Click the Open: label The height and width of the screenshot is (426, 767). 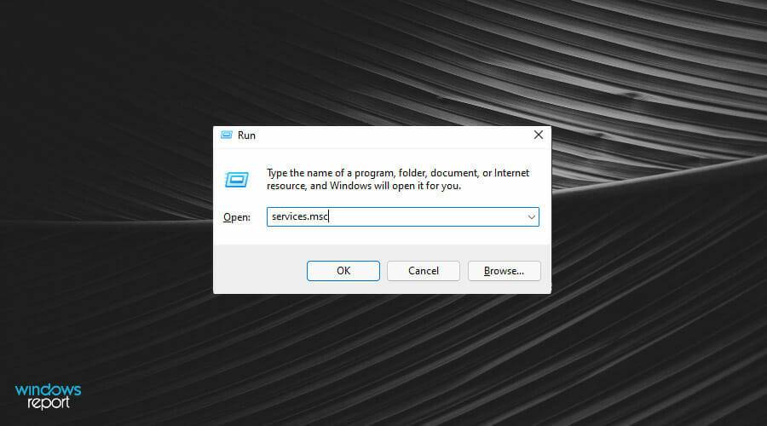[236, 217]
